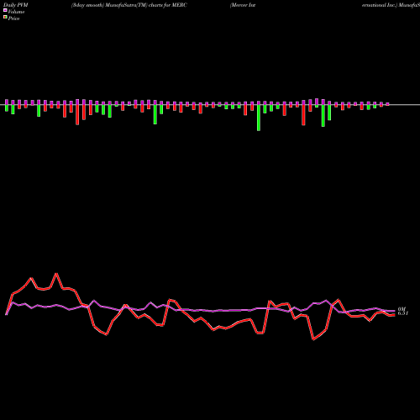
Task: Click the "ernational Inc.) MunafaS" text at top right
Action: point(391,5)
